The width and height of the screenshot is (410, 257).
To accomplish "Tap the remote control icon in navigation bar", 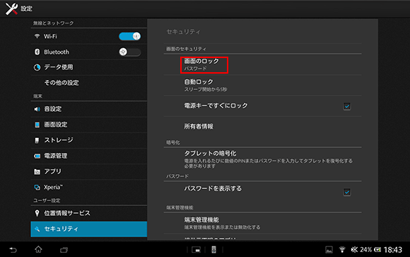I will coord(213,250).
